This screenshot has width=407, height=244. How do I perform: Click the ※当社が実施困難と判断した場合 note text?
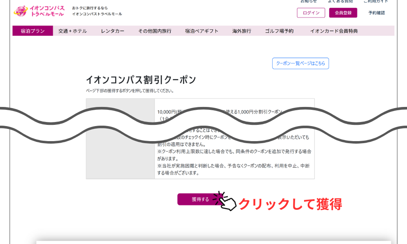point(233,169)
